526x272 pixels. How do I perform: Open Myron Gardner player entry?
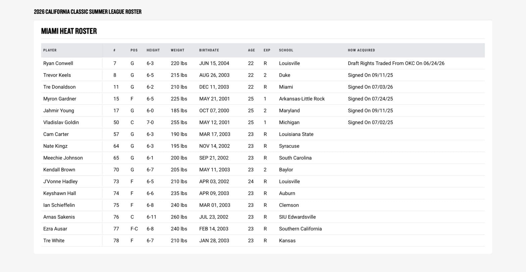pyautogui.click(x=60, y=99)
